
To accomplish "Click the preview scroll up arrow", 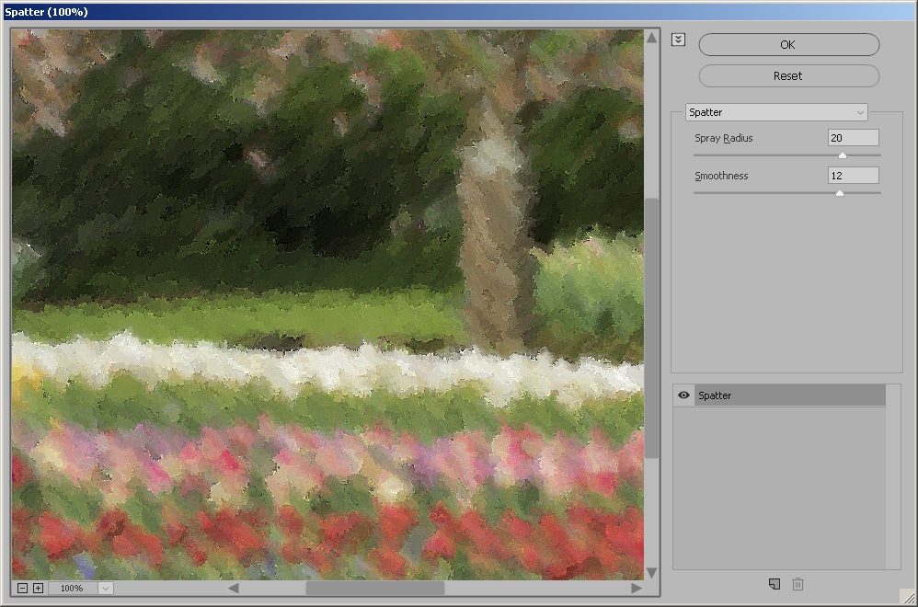I will [x=652, y=38].
